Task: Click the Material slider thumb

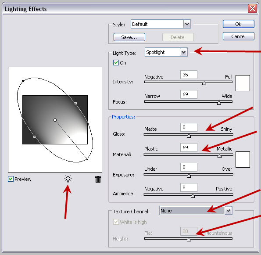Action: [x=219, y=156]
